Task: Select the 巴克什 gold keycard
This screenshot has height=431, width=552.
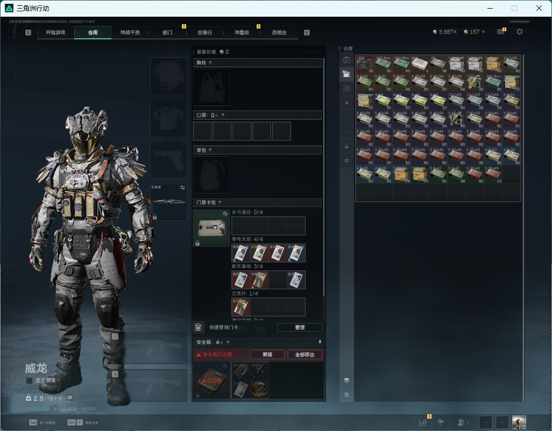Action: [x=241, y=307]
